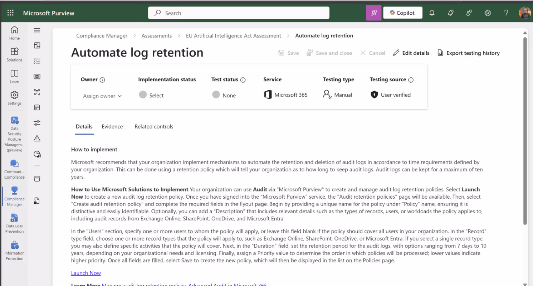Open Home in the left navigation
533x286 pixels.
tap(14, 33)
